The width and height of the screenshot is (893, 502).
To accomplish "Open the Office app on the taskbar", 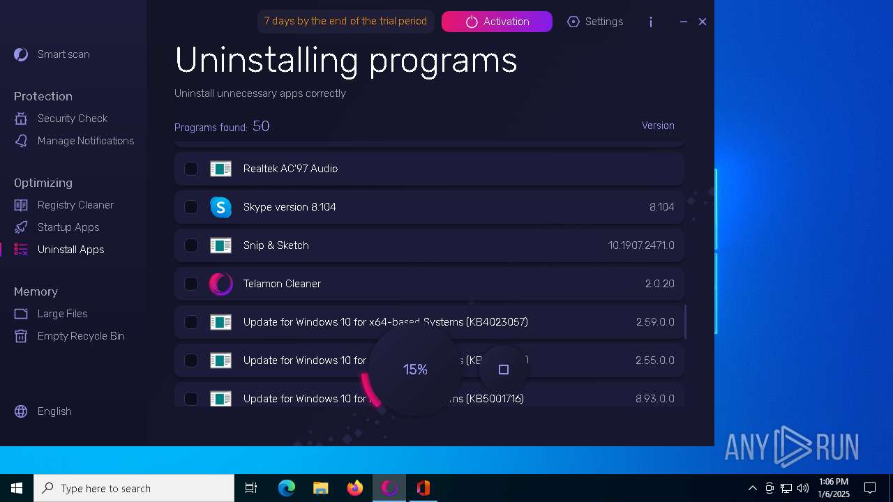I will pos(423,488).
